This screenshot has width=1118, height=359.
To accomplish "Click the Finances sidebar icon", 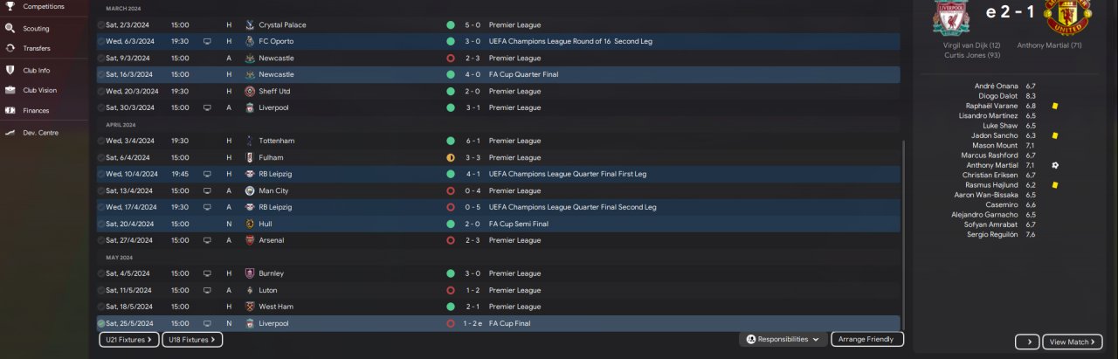I will (10, 111).
